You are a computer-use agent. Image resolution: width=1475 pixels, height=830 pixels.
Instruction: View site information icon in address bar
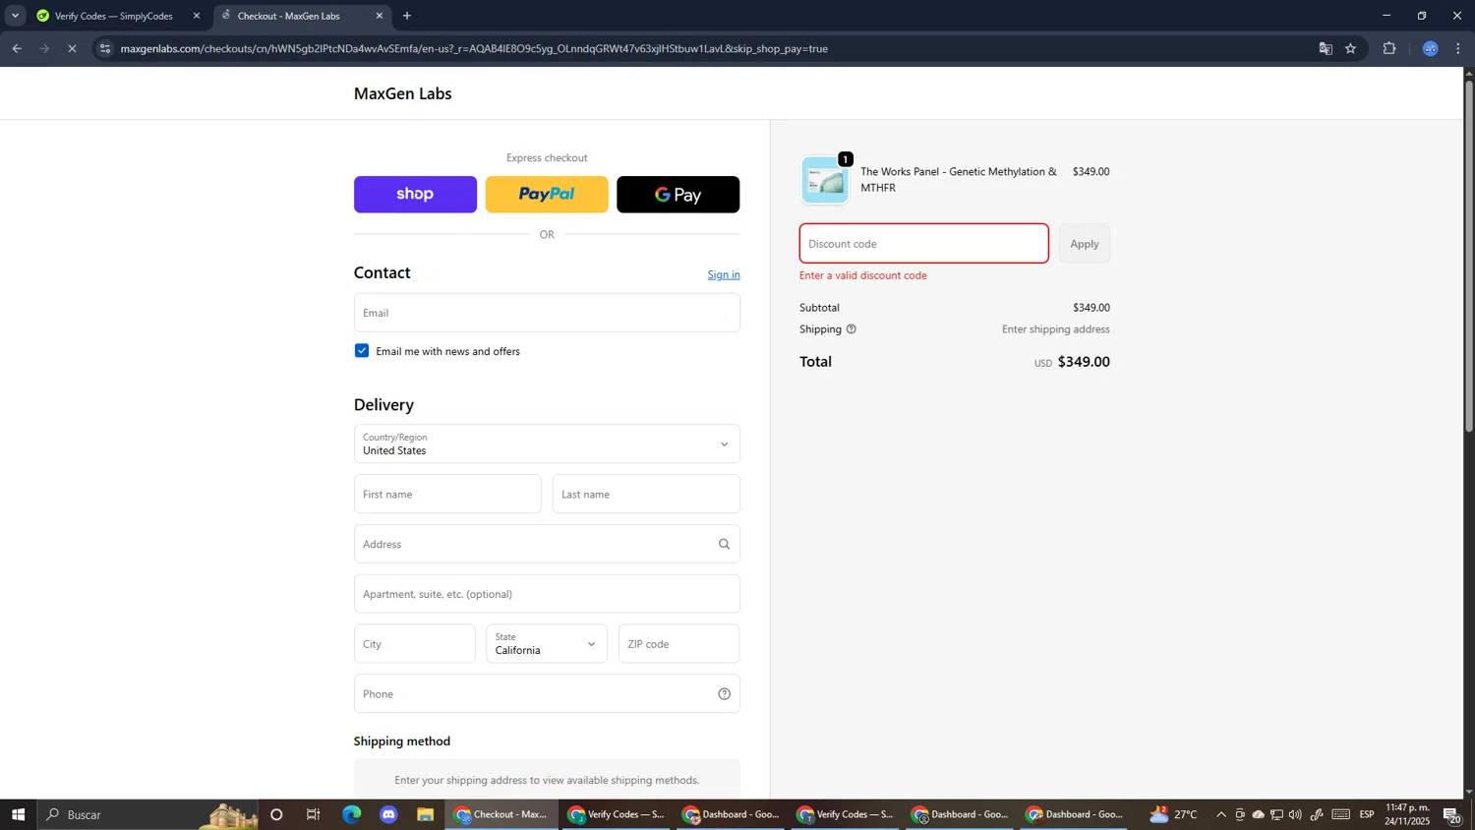105,48
